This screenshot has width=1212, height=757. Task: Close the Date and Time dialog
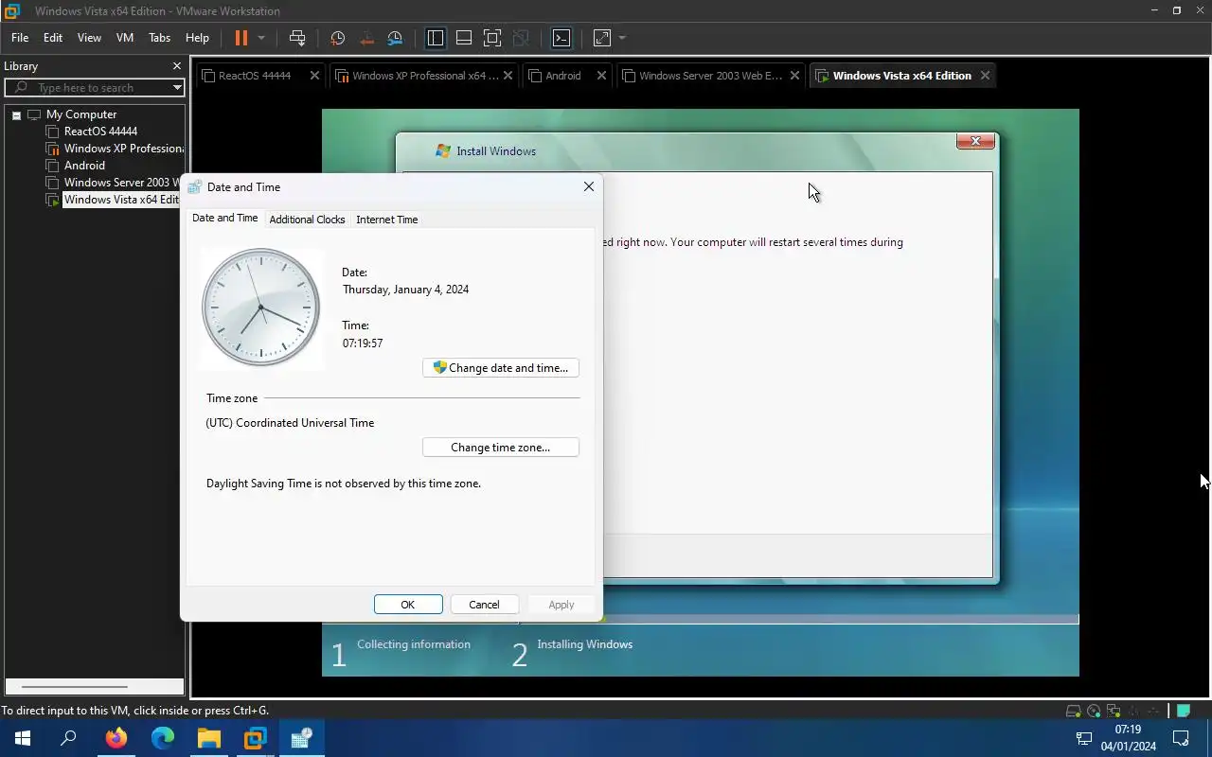pos(589,186)
